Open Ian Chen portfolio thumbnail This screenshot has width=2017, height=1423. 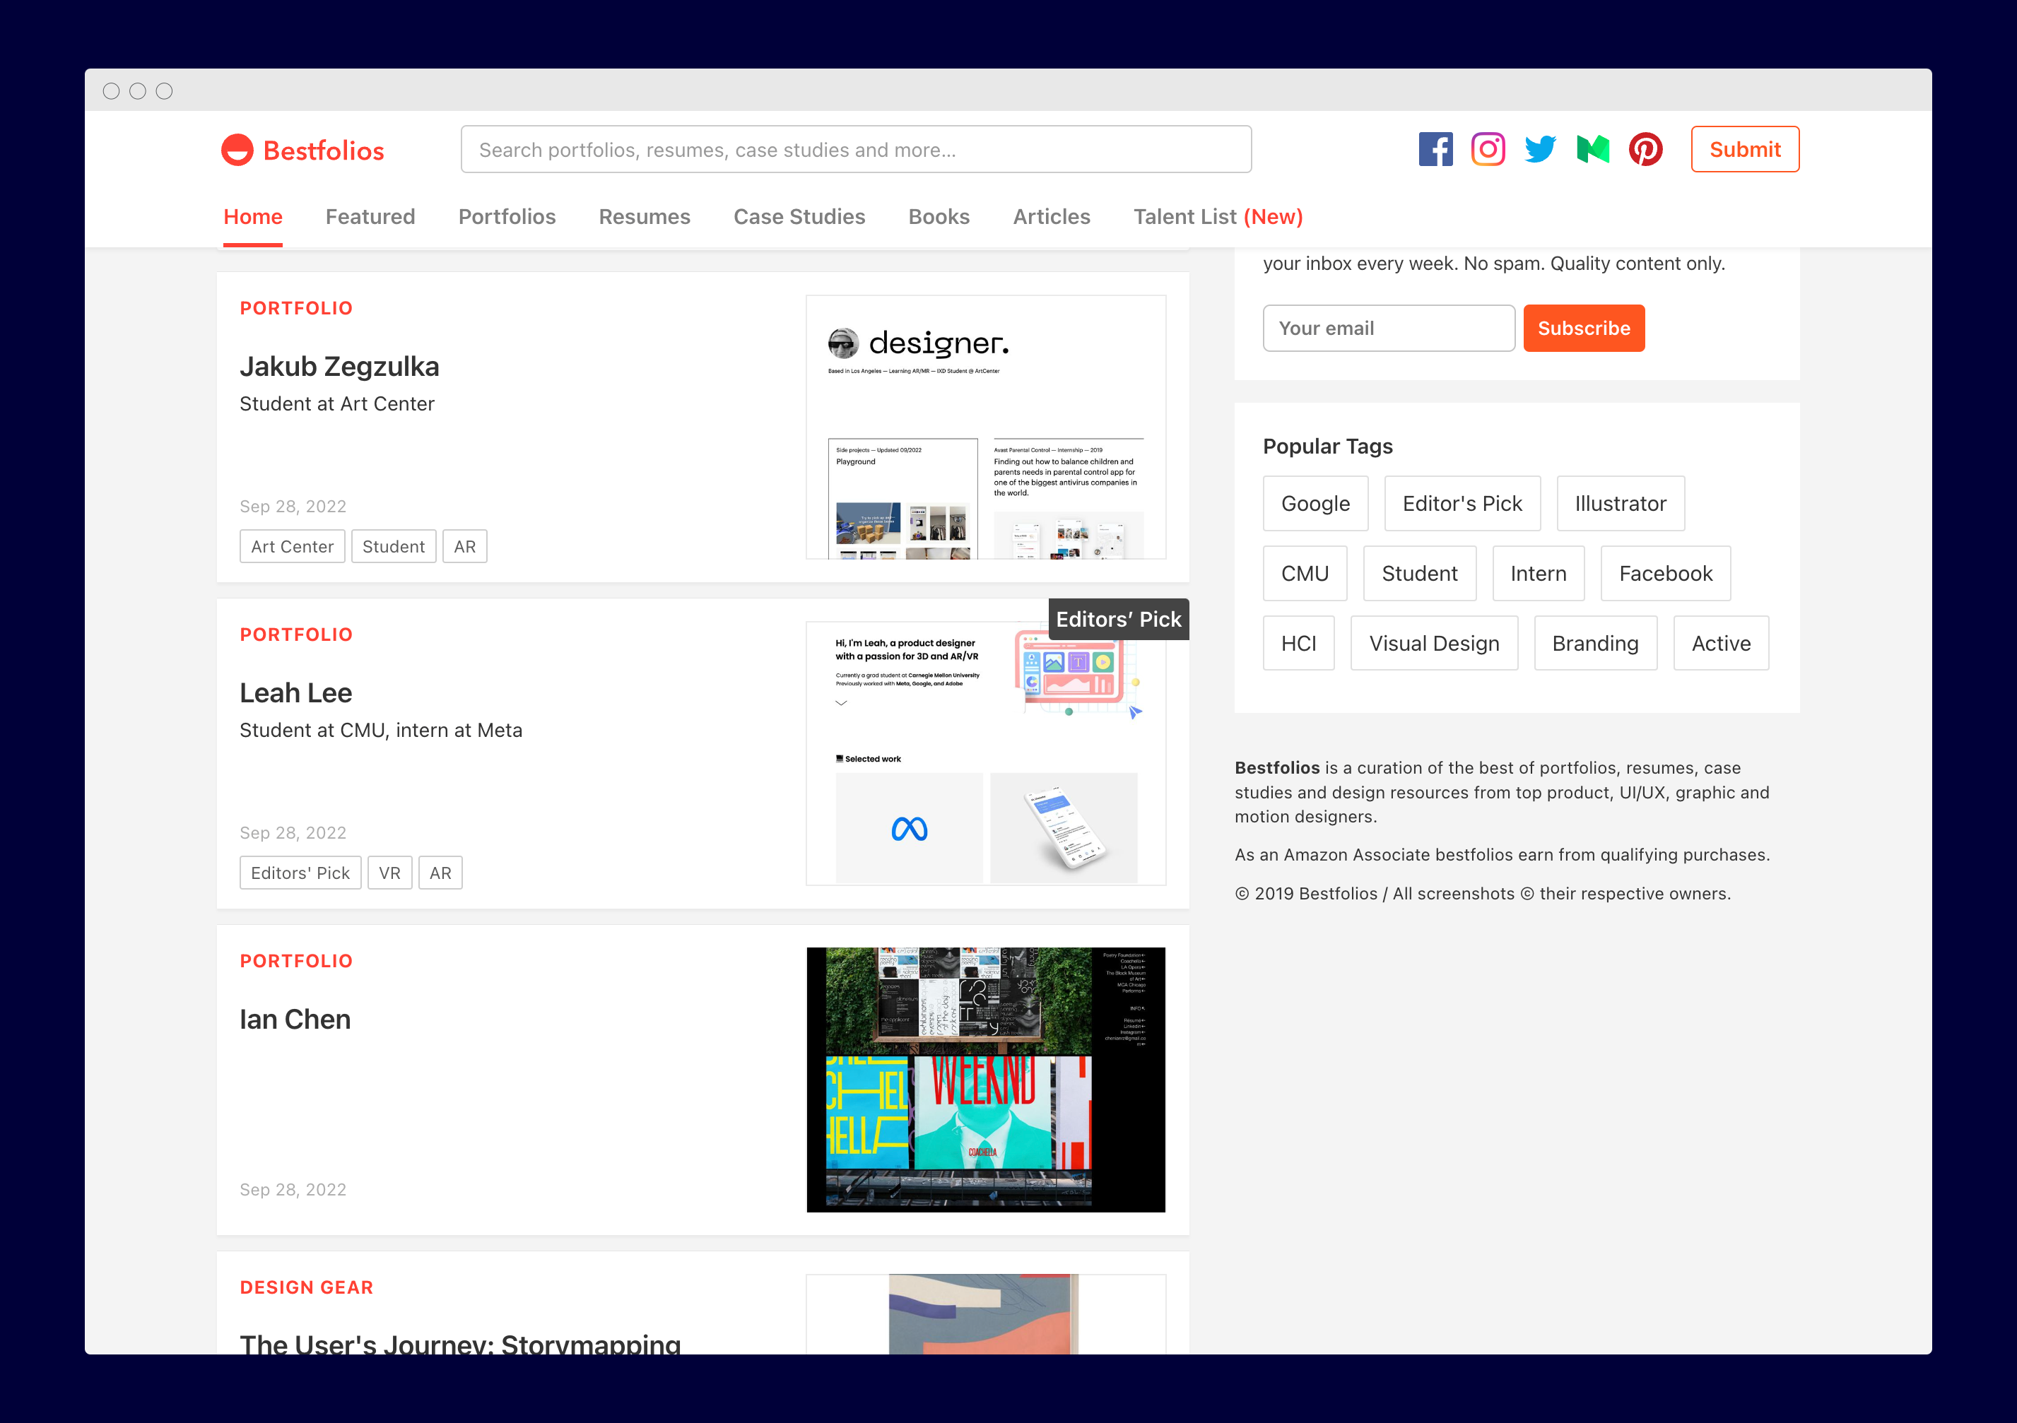984,1080
